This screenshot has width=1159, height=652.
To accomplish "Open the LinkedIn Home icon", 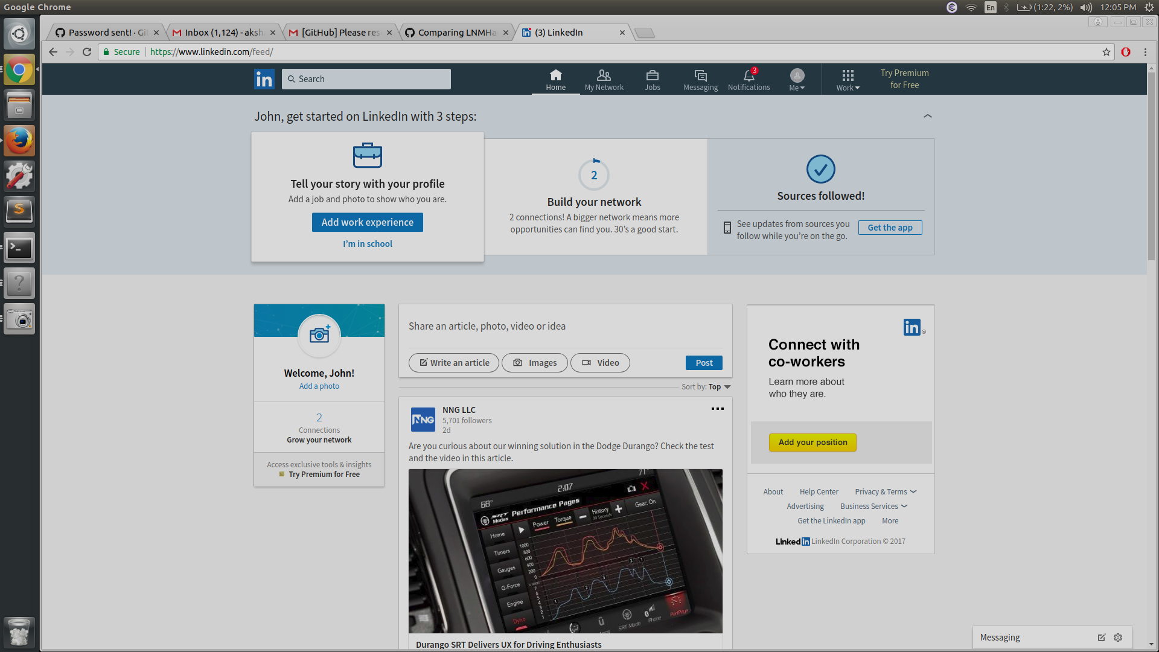I will pyautogui.click(x=555, y=75).
